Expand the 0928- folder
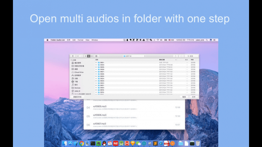Viewport: 262px width, 147px height. pos(96,69)
